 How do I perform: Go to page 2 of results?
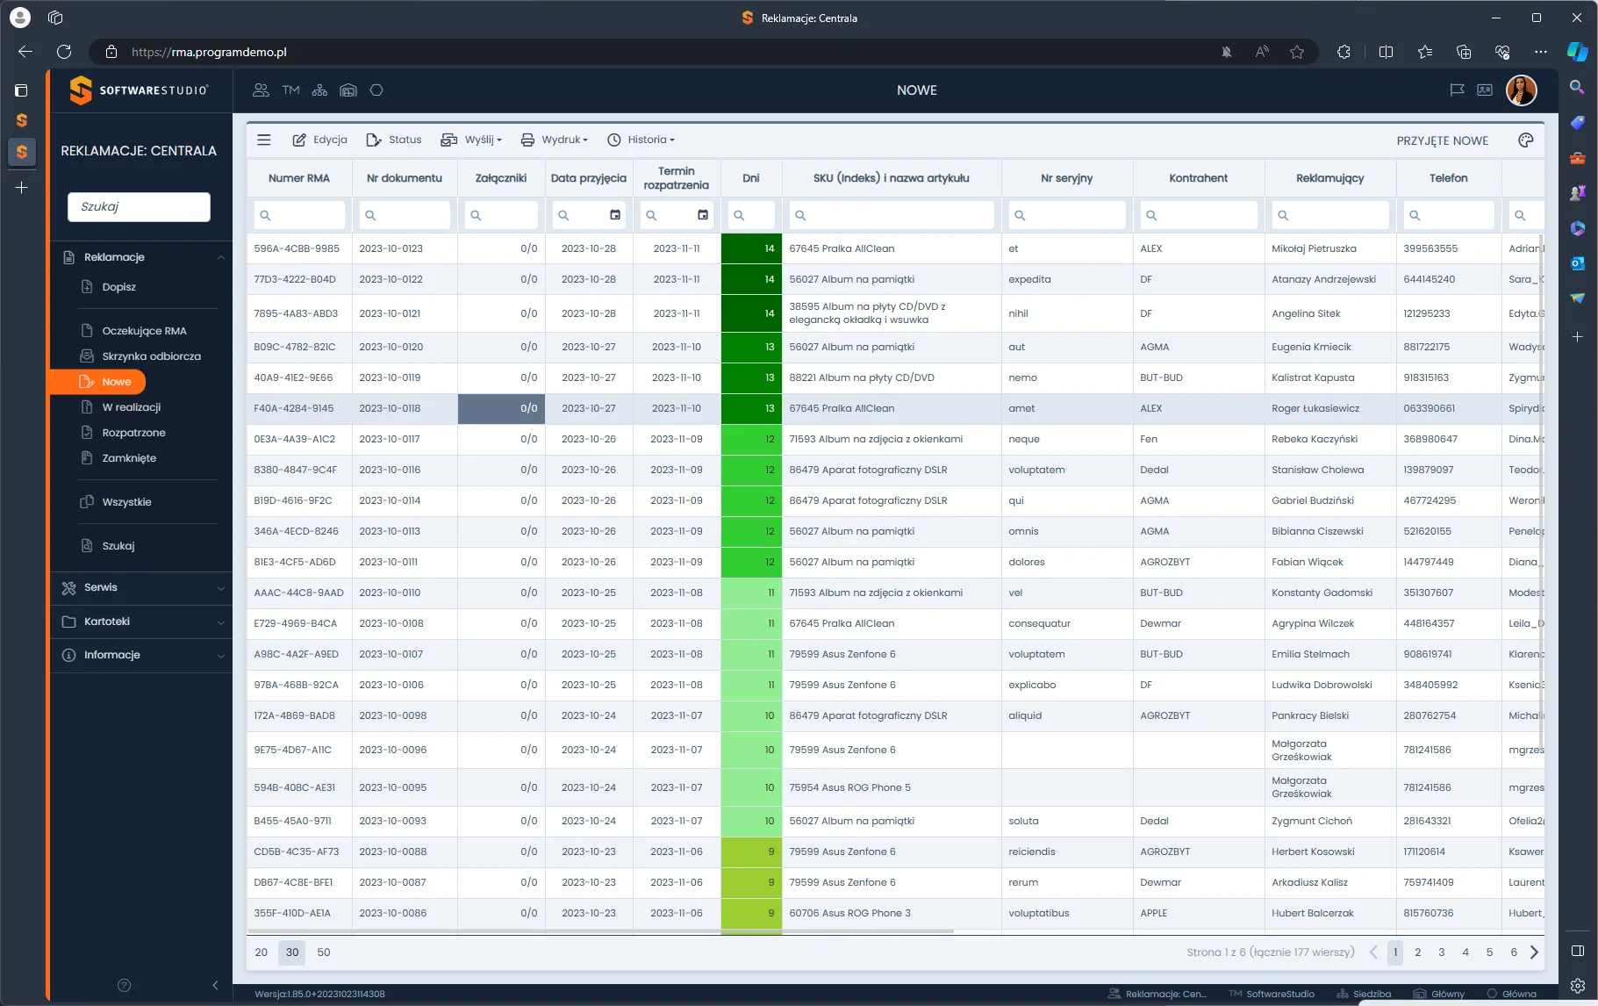(1417, 952)
